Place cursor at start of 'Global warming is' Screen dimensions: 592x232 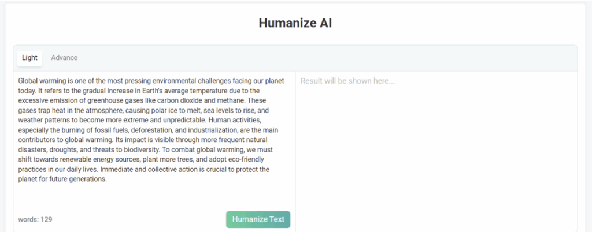point(18,81)
